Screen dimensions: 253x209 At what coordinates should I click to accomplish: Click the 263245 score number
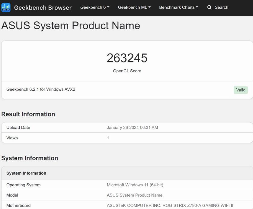127,58
